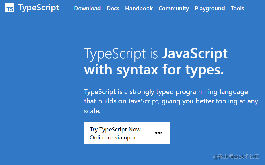Image resolution: width=265 pixels, height=165 pixels.
Task: Select the Tools nav item
Action: 237,8
